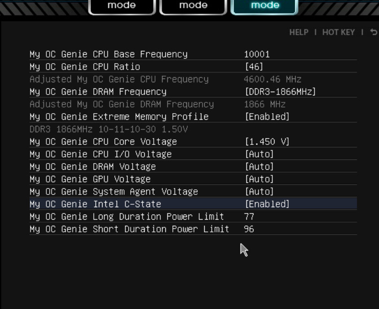Select My OC Genie CPU Base Frequency row
Viewport: 379px width, 309px height.
[x=193, y=54]
